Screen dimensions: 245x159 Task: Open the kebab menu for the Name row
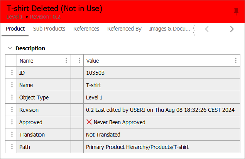click(12, 85)
